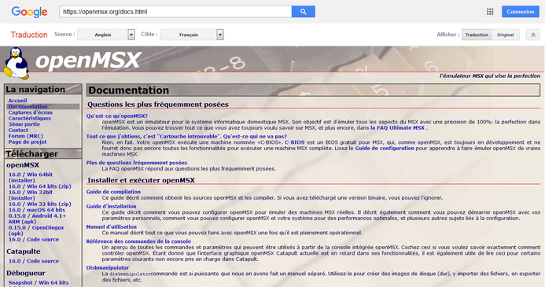This screenshot has width=545, height=287.
Task: Open the Google apps grid icon
Action: 490,12
